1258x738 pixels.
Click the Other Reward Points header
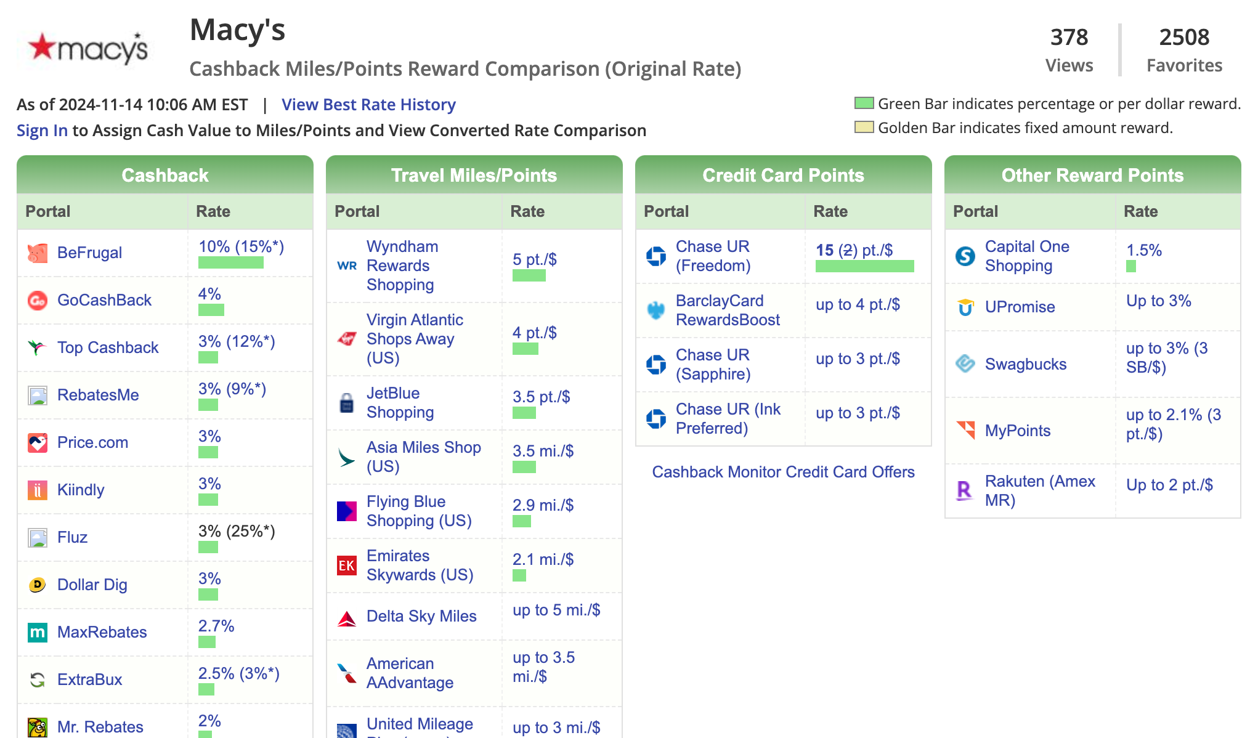click(1093, 175)
